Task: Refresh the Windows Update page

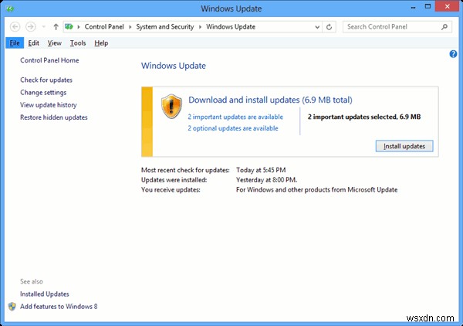Action: point(329,27)
